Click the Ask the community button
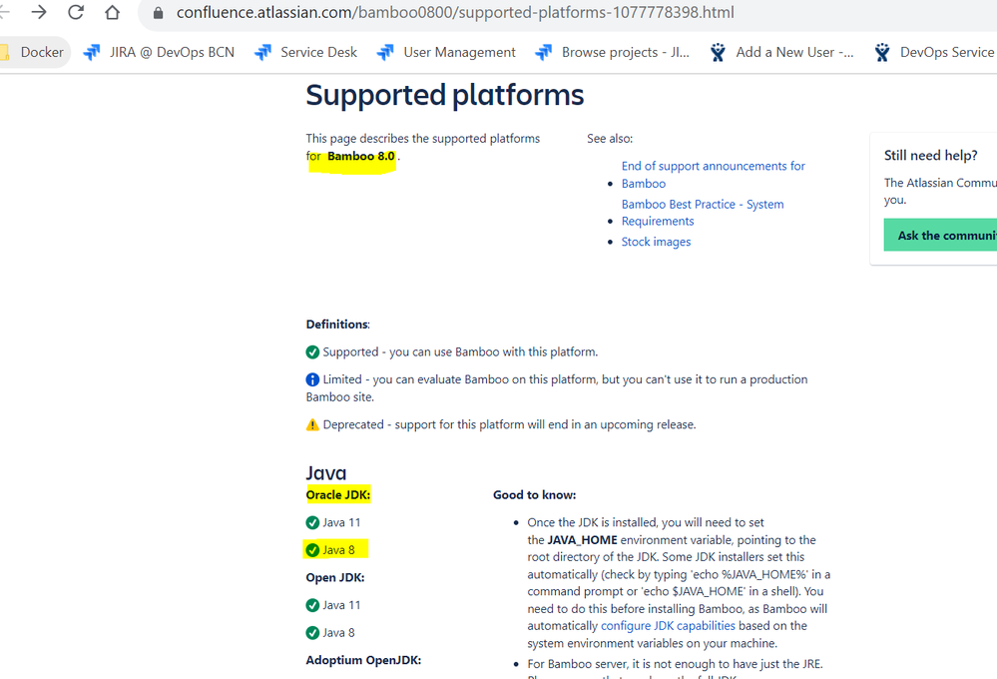 coord(940,235)
